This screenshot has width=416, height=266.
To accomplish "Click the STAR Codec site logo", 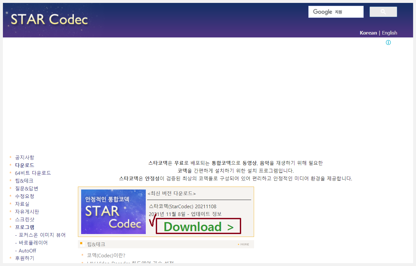I will (49, 20).
